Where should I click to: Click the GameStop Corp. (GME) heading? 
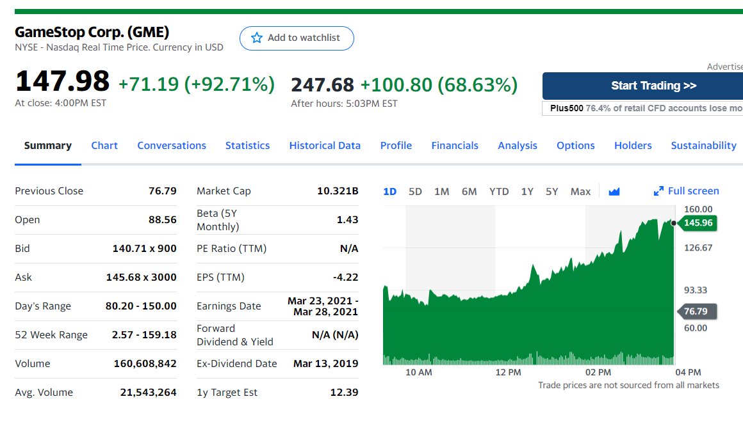[92, 32]
